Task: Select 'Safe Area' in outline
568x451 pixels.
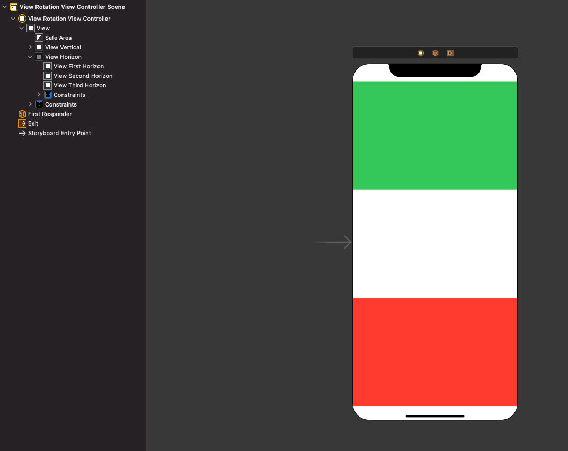Action: (58, 38)
